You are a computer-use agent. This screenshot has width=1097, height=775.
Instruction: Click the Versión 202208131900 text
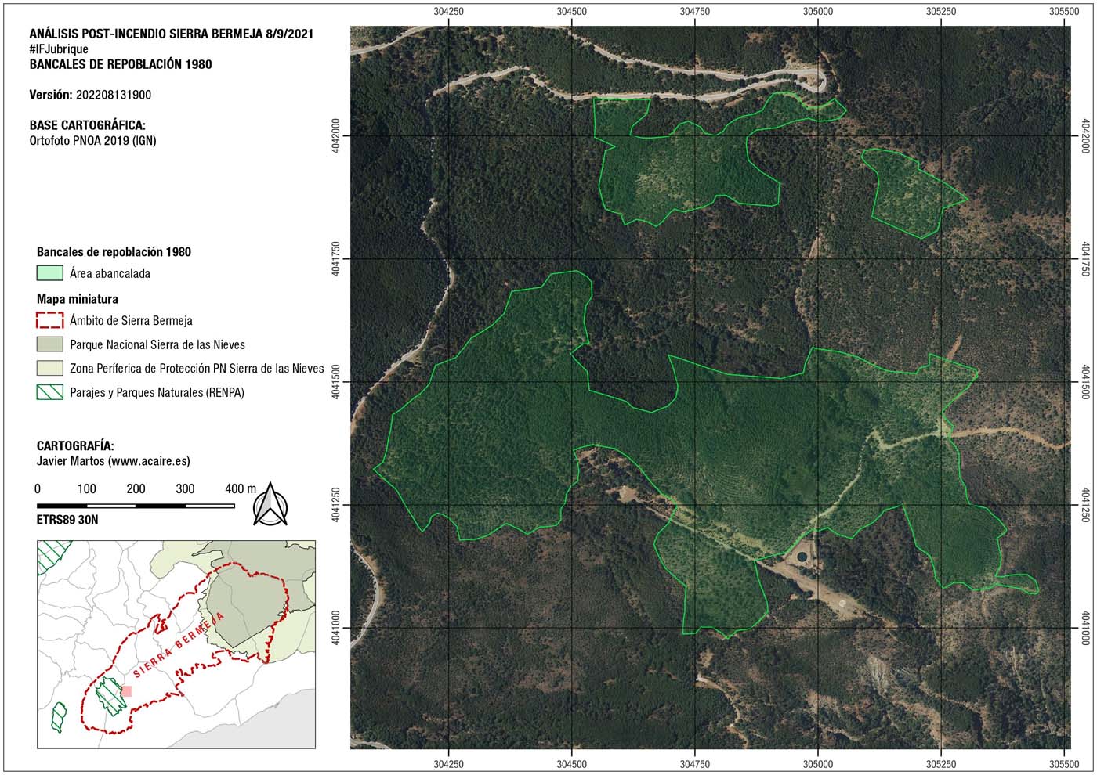pyautogui.click(x=90, y=95)
